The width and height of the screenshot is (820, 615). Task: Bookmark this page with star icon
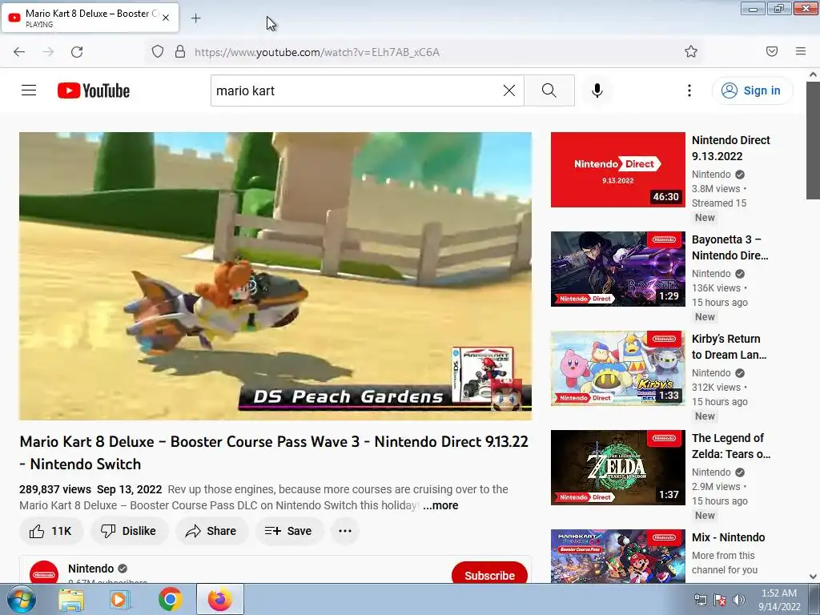[691, 51]
